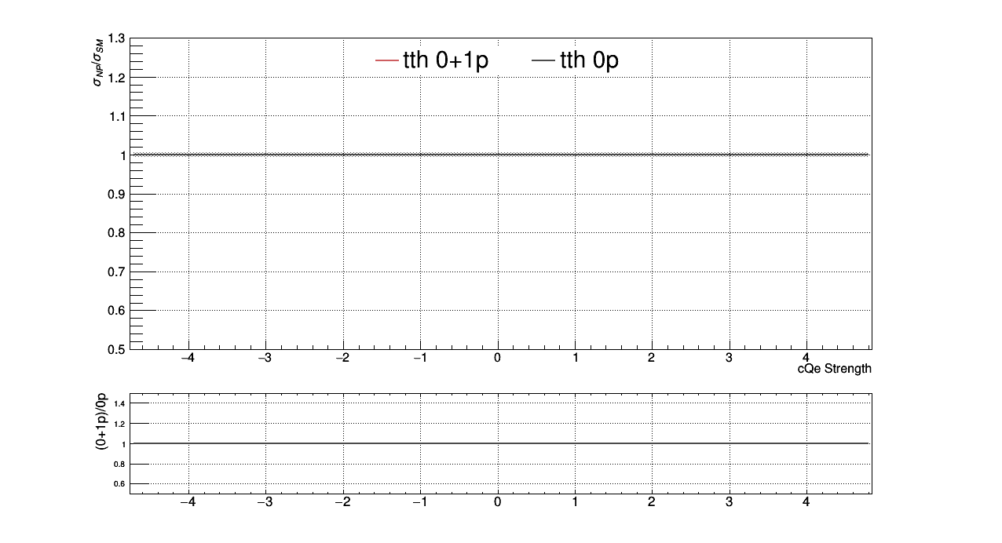Click the 'cQe Strength' x-axis title
Viewport: 1002px width, 543px height.
click(x=834, y=369)
